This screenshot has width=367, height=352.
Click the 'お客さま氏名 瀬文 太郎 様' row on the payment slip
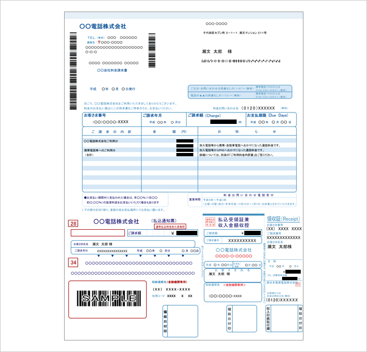point(133,244)
